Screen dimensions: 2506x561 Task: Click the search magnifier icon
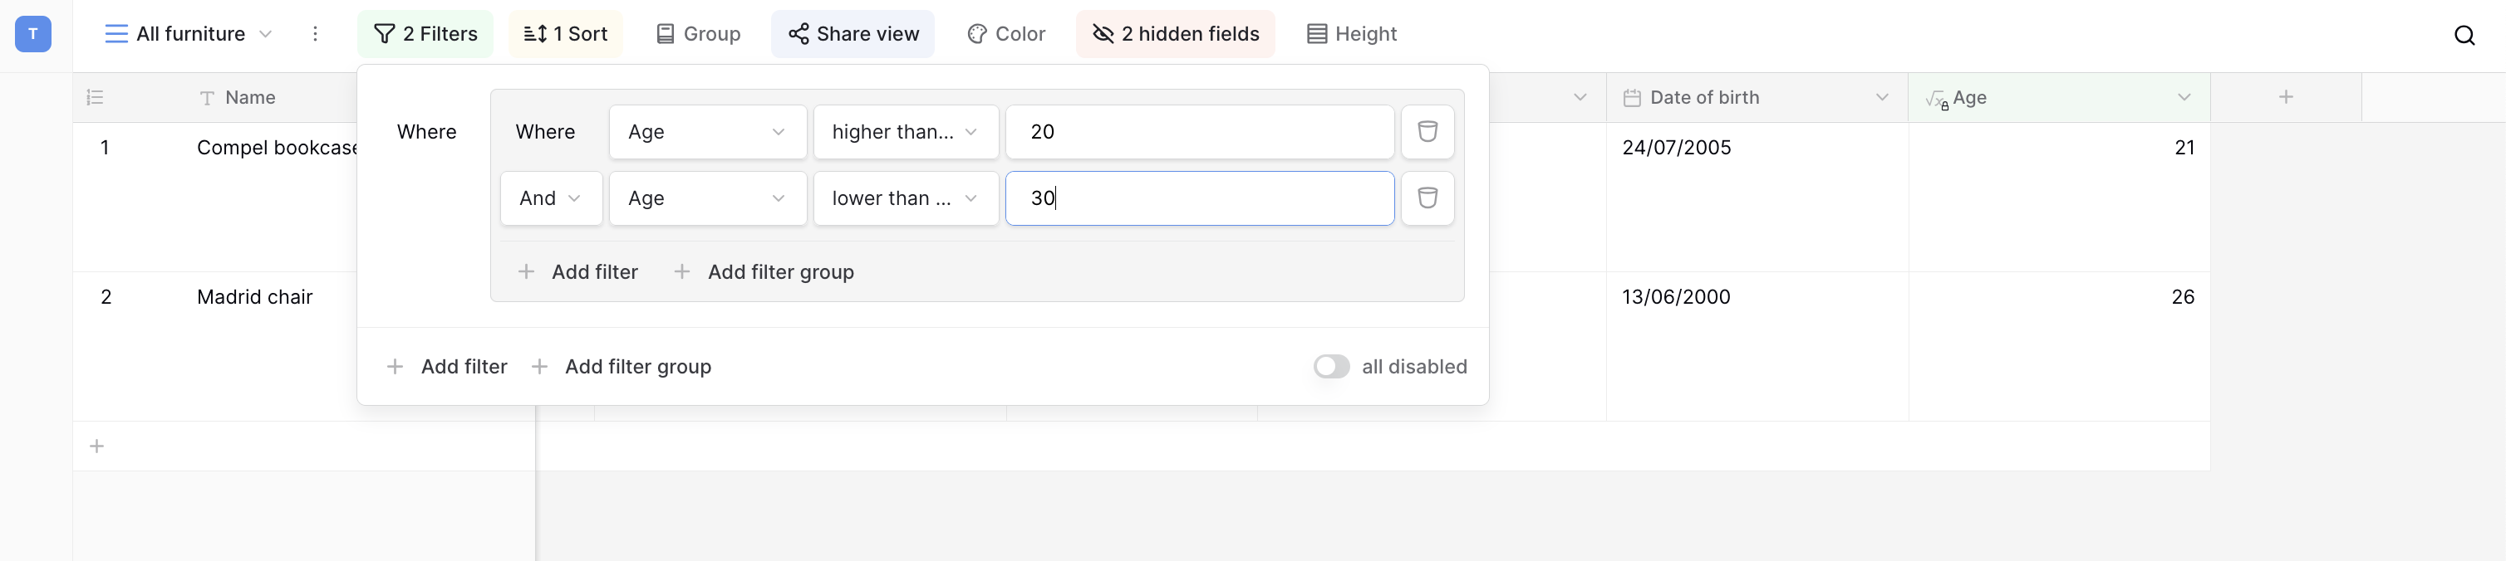click(x=2463, y=35)
